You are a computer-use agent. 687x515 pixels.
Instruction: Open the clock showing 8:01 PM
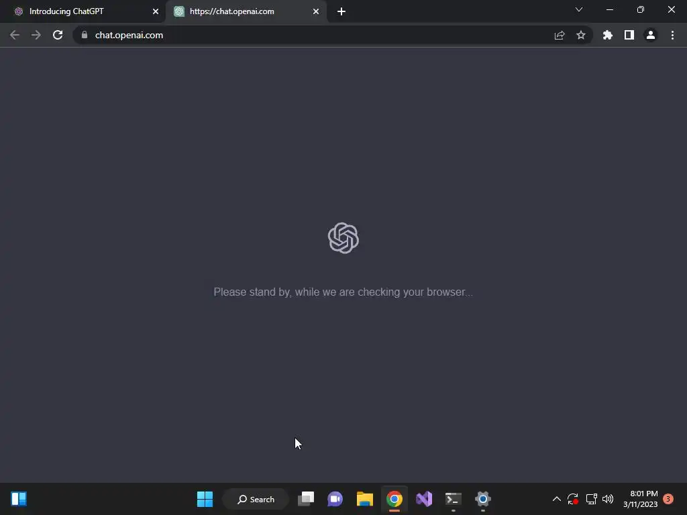click(641, 499)
